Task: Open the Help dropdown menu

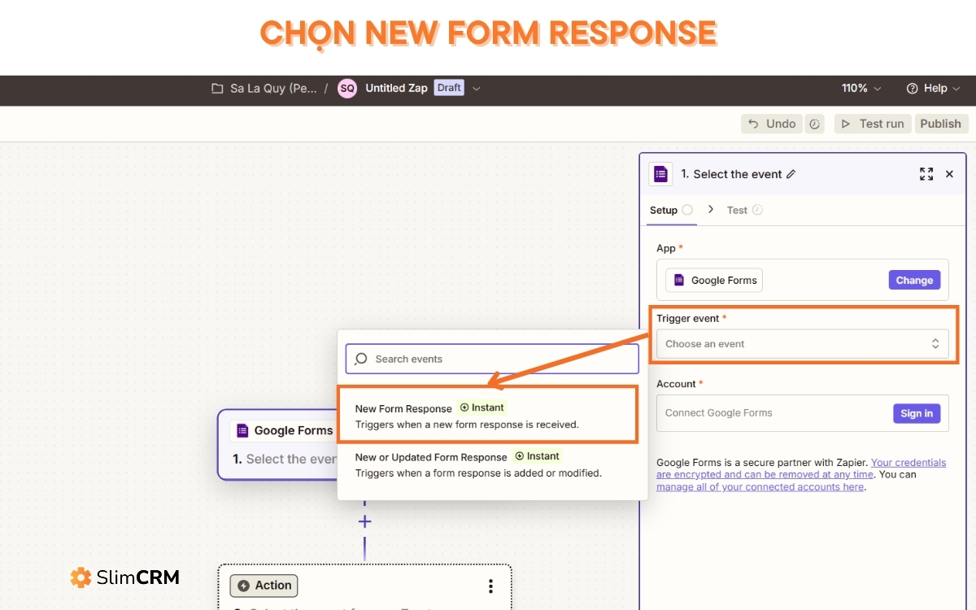Action: (933, 88)
